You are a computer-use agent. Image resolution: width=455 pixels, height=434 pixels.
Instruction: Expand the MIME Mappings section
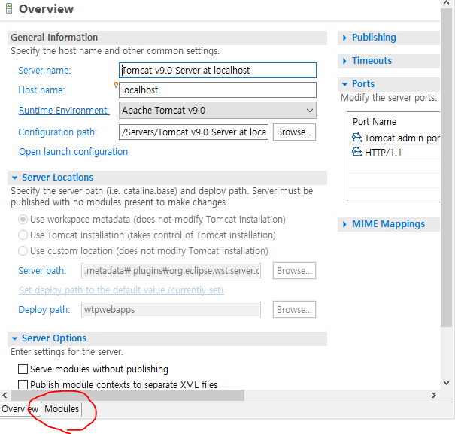[x=344, y=224]
